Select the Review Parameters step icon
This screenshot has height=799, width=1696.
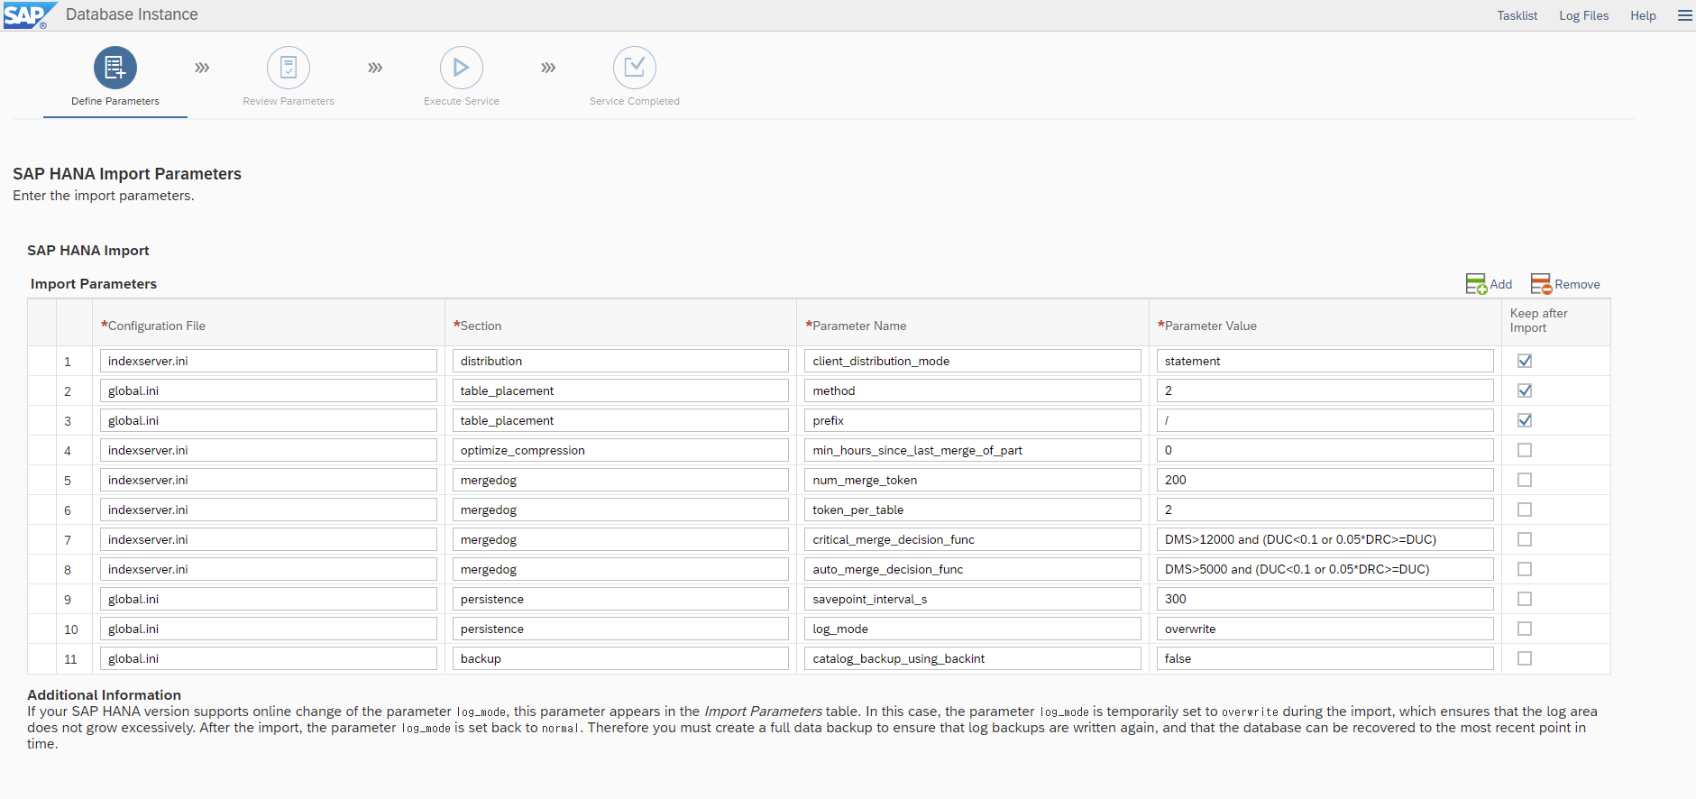pyautogui.click(x=289, y=68)
